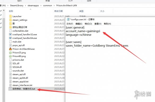Click the main.dat file icon
The height and width of the screenshot is (102, 155).
point(10,42)
